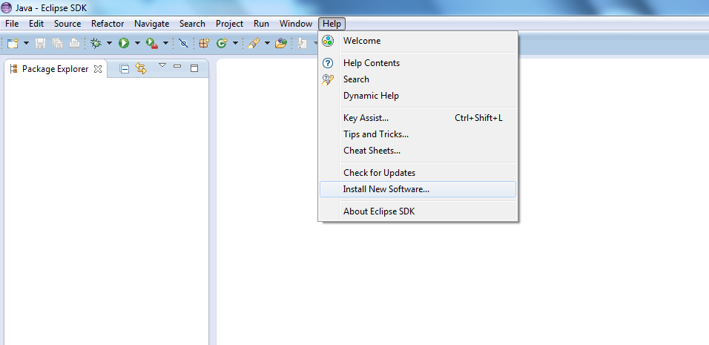The height and width of the screenshot is (345, 709).
Task: Open the Window menu
Action: pos(296,24)
